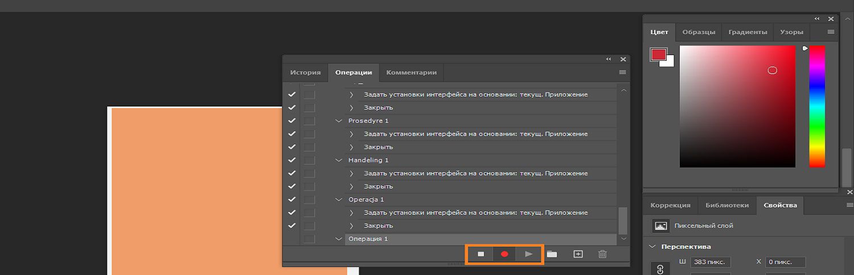Expand the Закрыть step under Handeling 1
Image resolution: width=854 pixels, height=275 pixels.
[x=351, y=186]
